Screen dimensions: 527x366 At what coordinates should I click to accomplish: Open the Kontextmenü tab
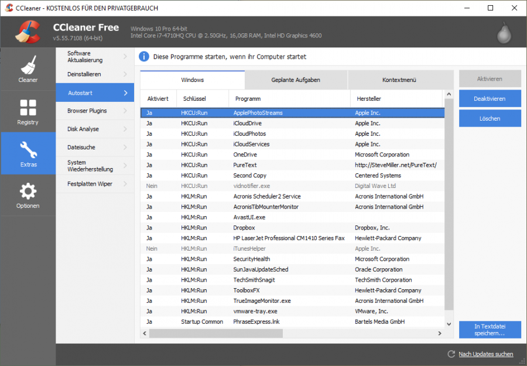[x=399, y=78]
